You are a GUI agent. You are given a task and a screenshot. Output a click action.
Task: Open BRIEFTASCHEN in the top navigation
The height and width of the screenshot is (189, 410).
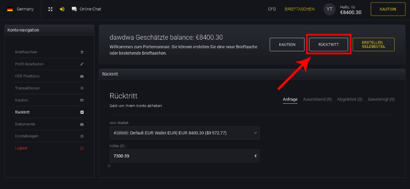click(300, 9)
